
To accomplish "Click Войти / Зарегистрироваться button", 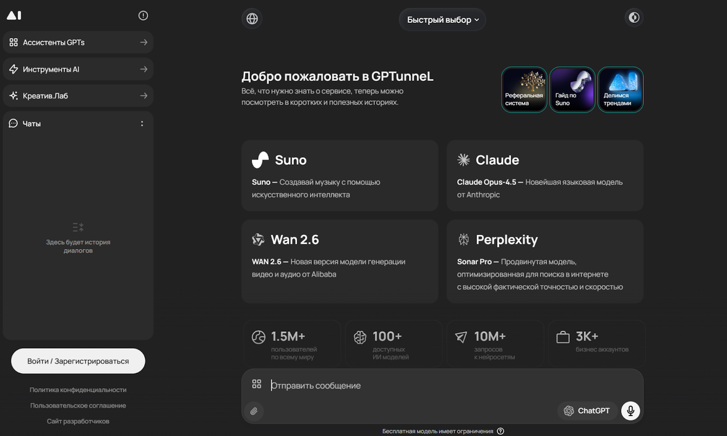I will point(78,361).
